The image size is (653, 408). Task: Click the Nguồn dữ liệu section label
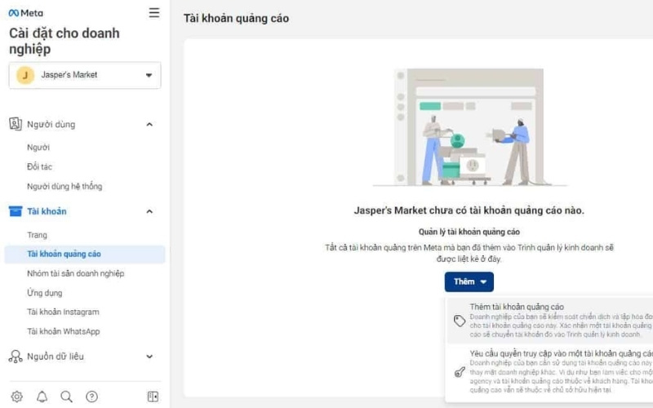[x=56, y=357]
